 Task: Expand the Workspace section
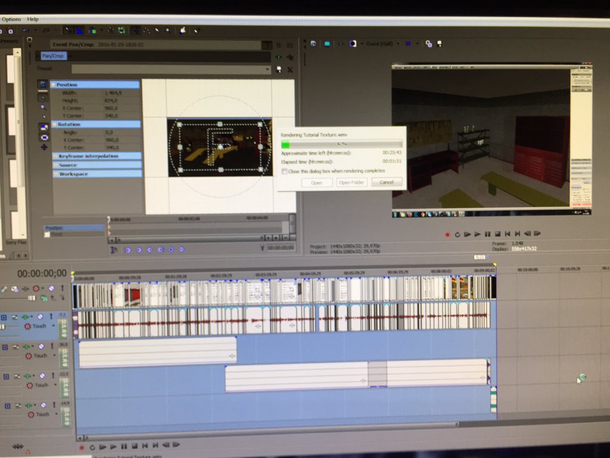pos(55,174)
